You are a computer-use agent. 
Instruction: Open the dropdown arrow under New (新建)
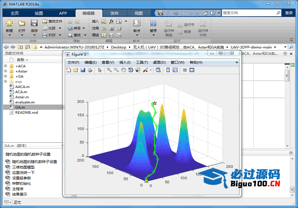9,35
